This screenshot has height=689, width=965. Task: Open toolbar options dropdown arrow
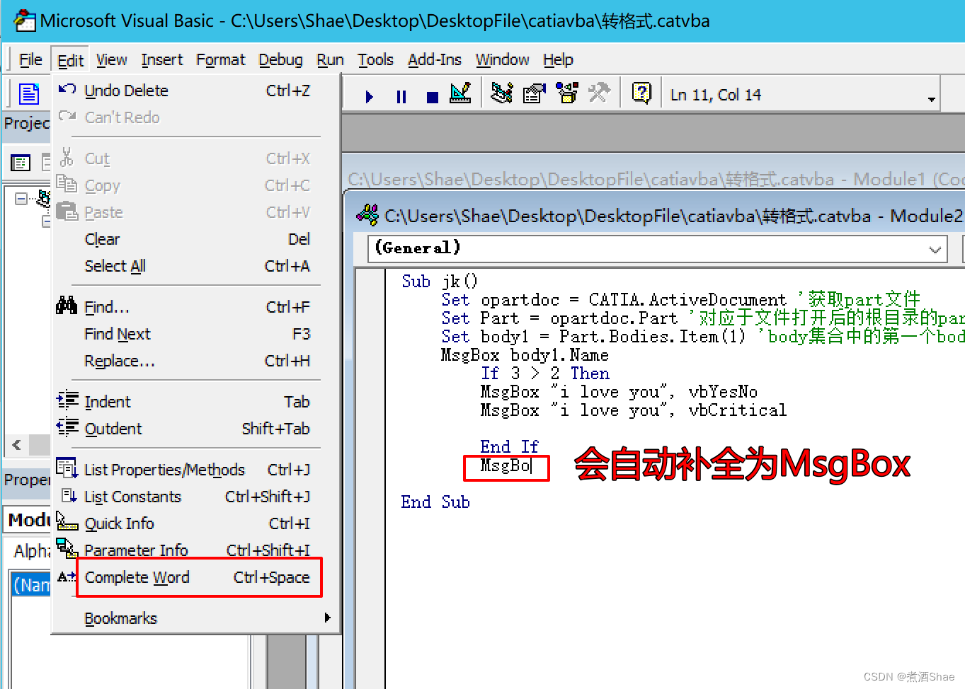[x=932, y=100]
